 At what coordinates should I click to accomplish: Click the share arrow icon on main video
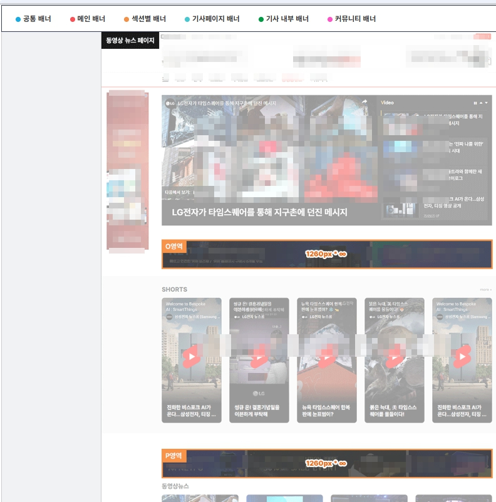pyautogui.click(x=364, y=102)
